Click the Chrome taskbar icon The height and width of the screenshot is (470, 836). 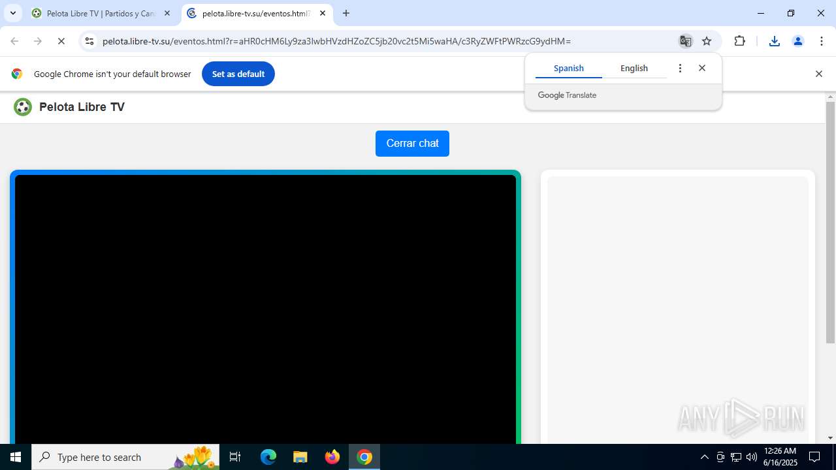[x=364, y=457]
